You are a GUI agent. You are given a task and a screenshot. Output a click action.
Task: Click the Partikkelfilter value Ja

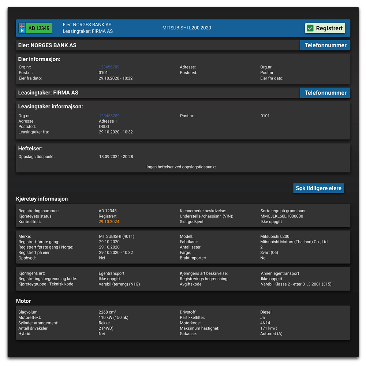(262, 317)
